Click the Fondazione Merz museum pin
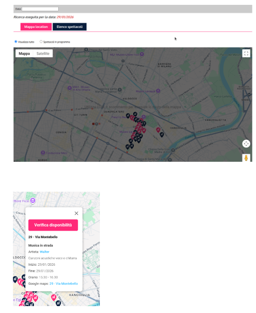Screen dimensions: 256x313 (x=43, y=153)
